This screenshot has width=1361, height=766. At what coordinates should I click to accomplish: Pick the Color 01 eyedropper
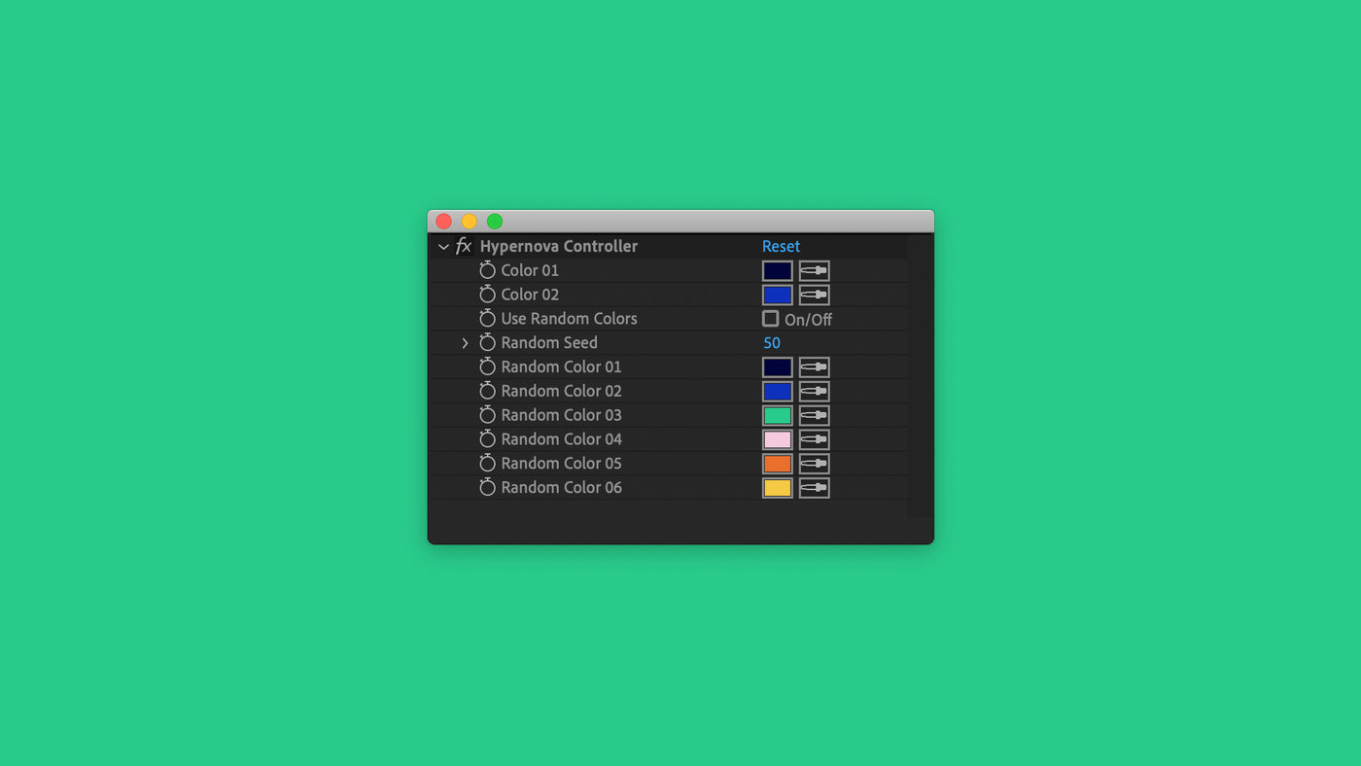[x=815, y=271]
